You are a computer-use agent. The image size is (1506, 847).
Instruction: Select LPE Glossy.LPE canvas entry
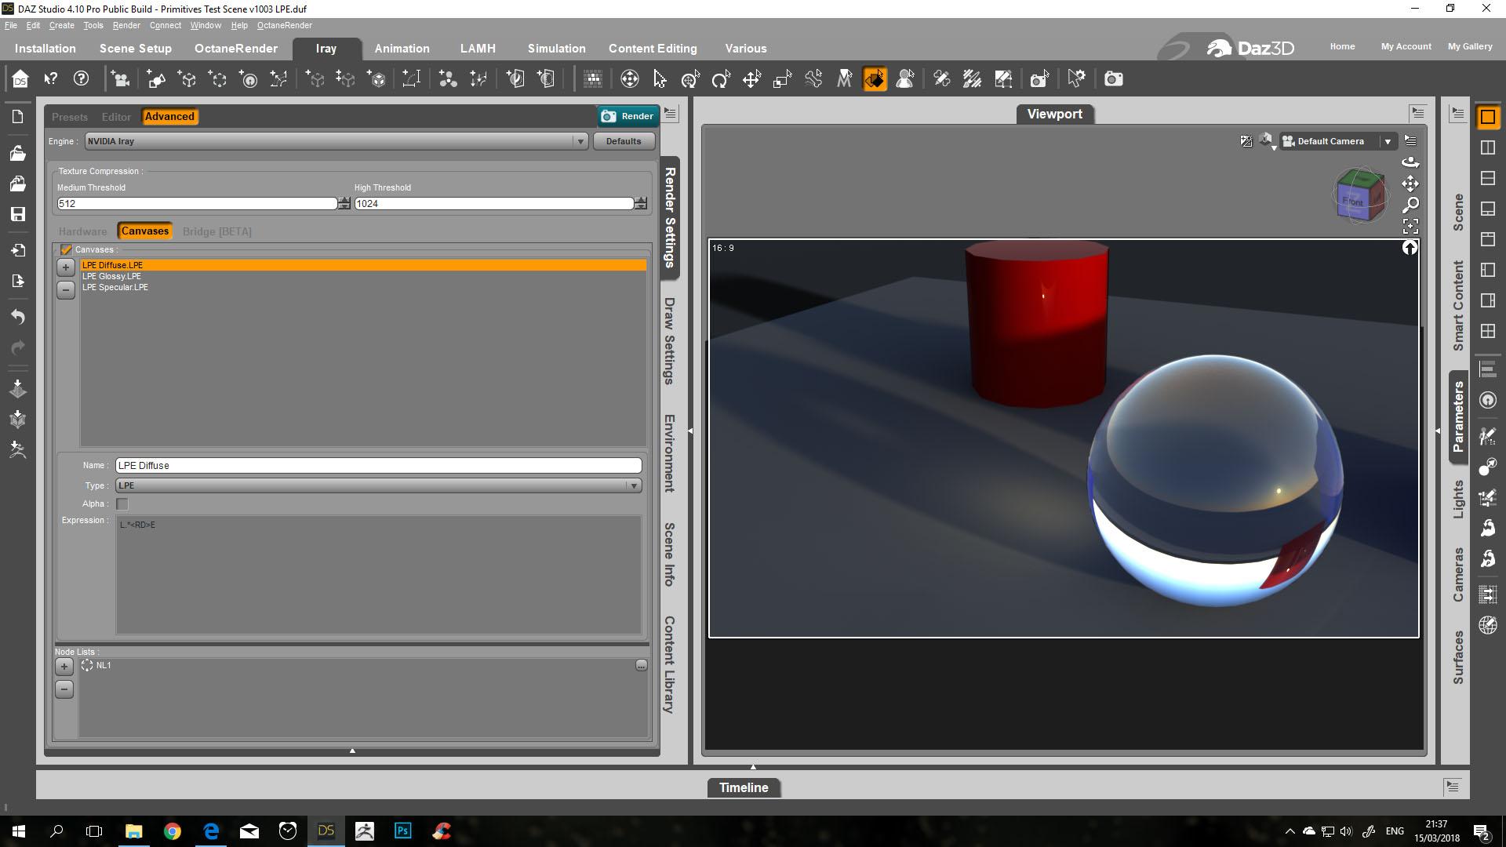(111, 276)
